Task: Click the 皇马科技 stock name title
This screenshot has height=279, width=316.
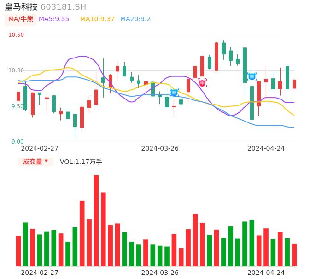Action: pyautogui.click(x=21, y=7)
